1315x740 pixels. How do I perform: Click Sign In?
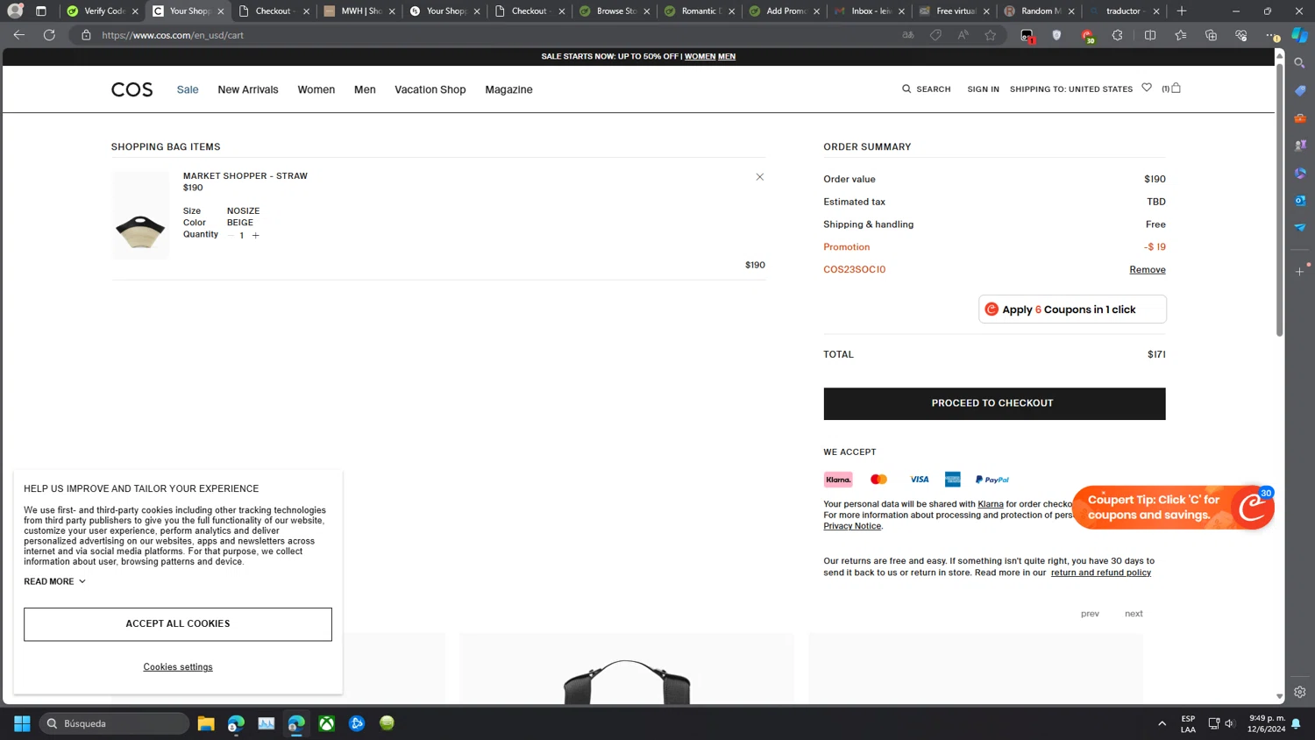(x=983, y=89)
